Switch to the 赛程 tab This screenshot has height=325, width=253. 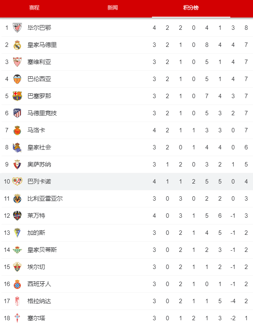point(34,8)
